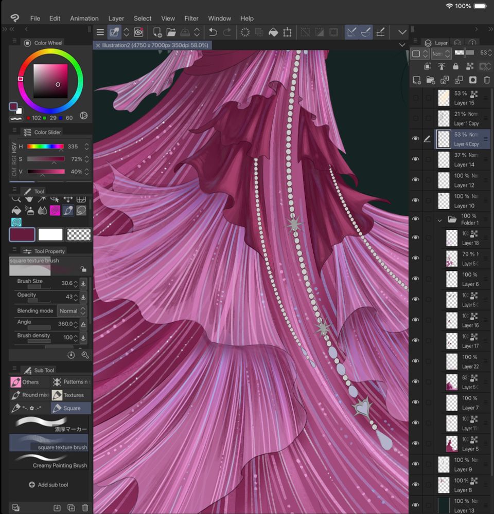Delete the selected layer with trash icon
This screenshot has width=494, height=514.
[486, 80]
